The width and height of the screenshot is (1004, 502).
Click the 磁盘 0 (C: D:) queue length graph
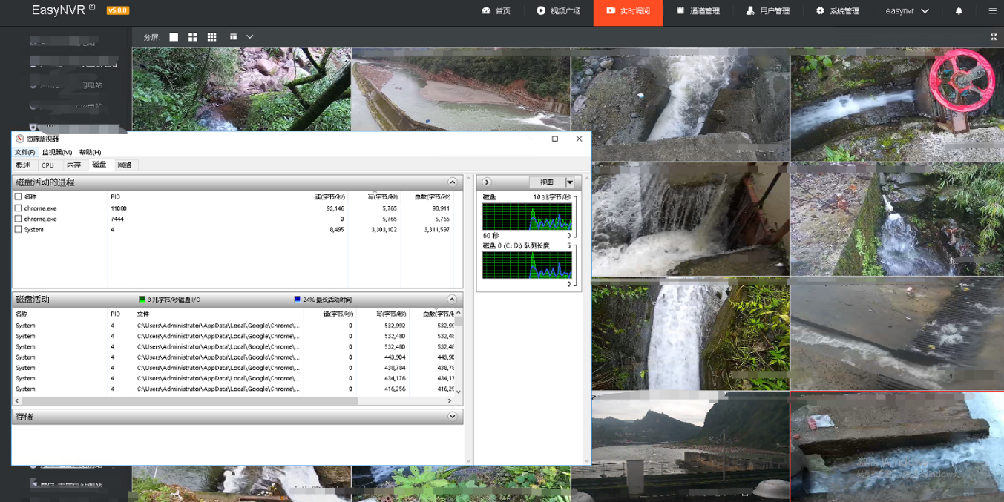tap(527, 265)
